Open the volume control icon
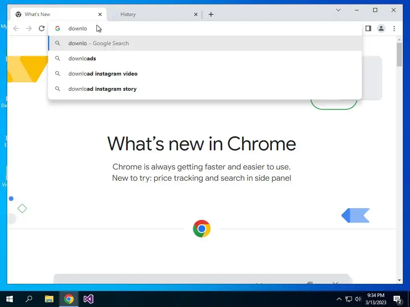This screenshot has width=410, height=307. 358,299
